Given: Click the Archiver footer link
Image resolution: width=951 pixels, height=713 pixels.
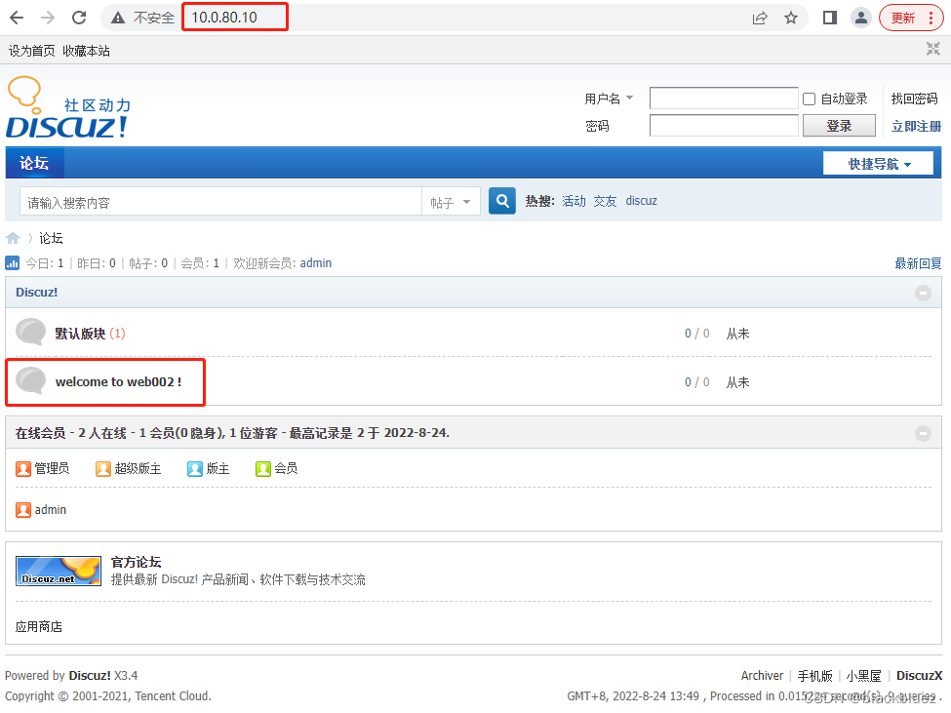Looking at the screenshot, I should (x=762, y=675).
